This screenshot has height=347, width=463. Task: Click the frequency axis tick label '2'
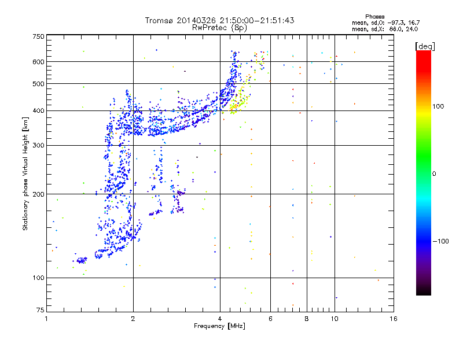tap(133, 319)
